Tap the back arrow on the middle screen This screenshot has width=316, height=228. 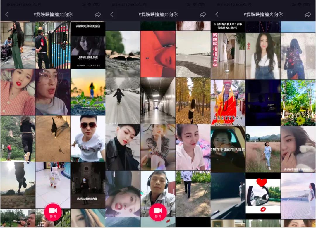112,14
